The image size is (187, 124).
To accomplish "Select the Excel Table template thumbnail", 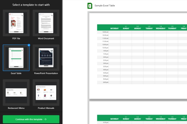I will [x=16, y=58].
